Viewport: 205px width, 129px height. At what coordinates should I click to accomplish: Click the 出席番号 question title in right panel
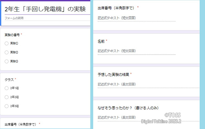click(117, 8)
